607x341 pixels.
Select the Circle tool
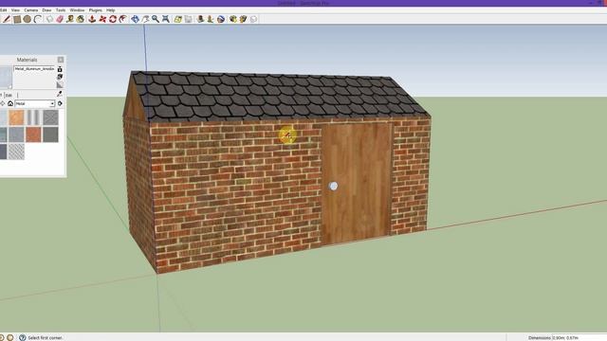click(x=28, y=19)
